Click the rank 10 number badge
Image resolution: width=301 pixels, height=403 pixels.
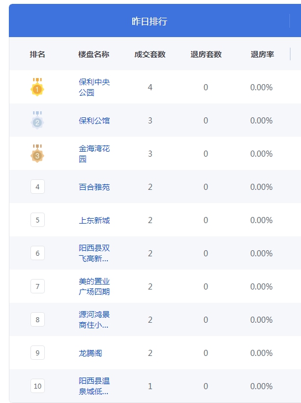click(x=38, y=386)
